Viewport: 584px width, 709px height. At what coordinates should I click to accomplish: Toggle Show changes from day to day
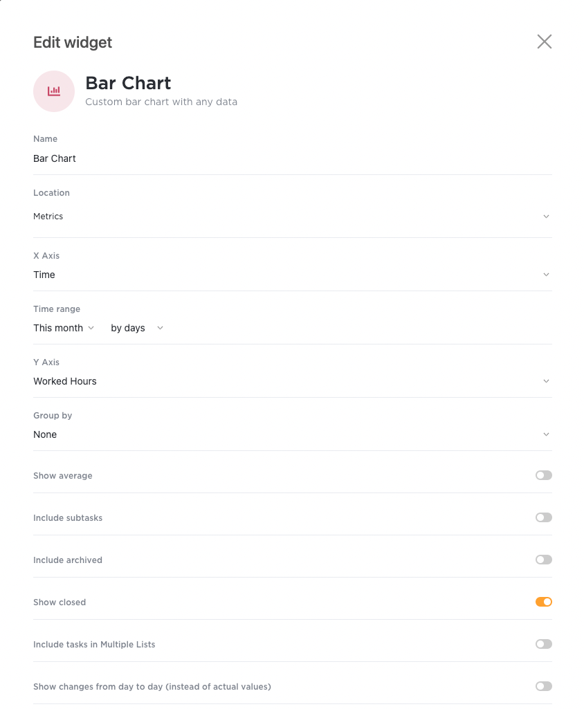pyautogui.click(x=544, y=686)
